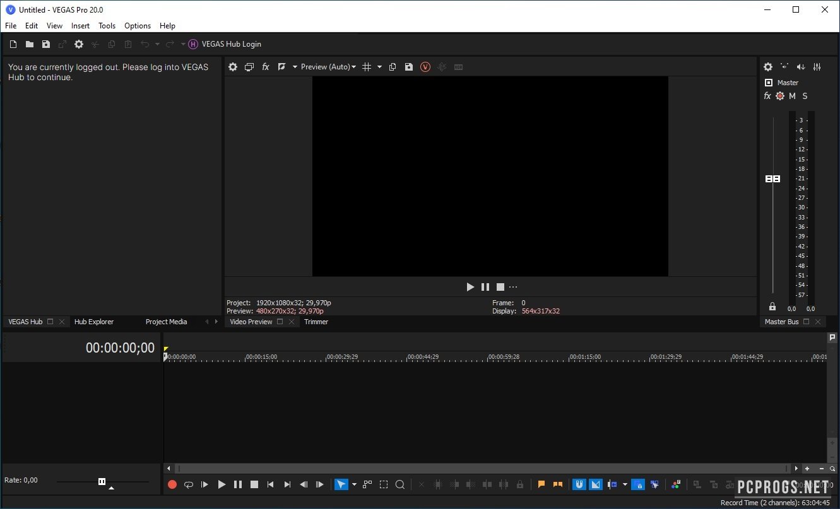
Task: Stop playback in the preview window
Action: click(x=500, y=287)
